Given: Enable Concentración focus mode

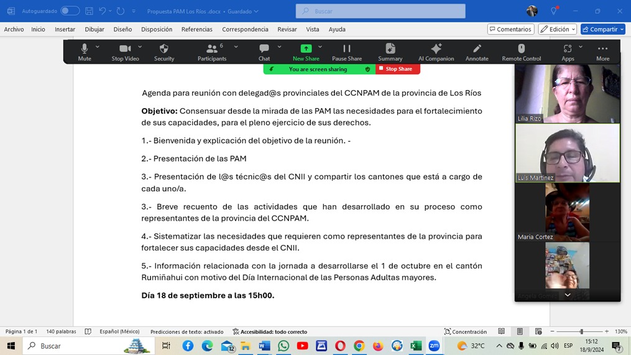Looking at the screenshot, I should coord(465,331).
